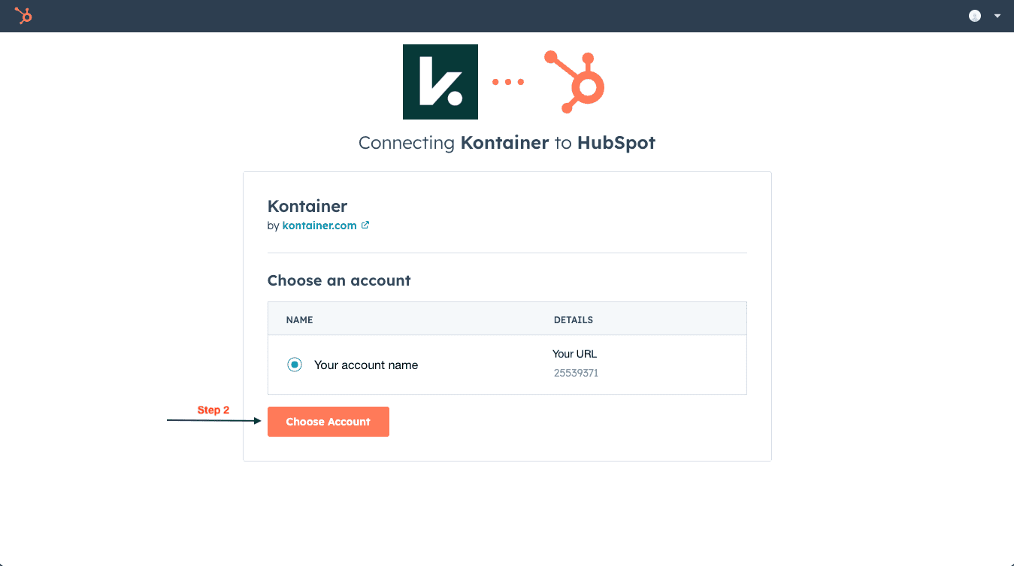Image resolution: width=1014 pixels, height=566 pixels.
Task: Click the "Your URL" account detail
Action: (574, 354)
